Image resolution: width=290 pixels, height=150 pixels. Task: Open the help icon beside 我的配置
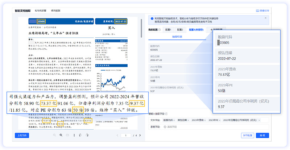(159, 30)
